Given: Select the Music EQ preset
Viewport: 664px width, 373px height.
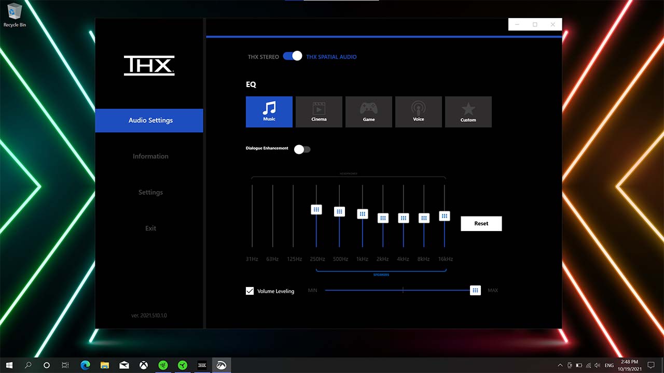Looking at the screenshot, I should coord(269,111).
